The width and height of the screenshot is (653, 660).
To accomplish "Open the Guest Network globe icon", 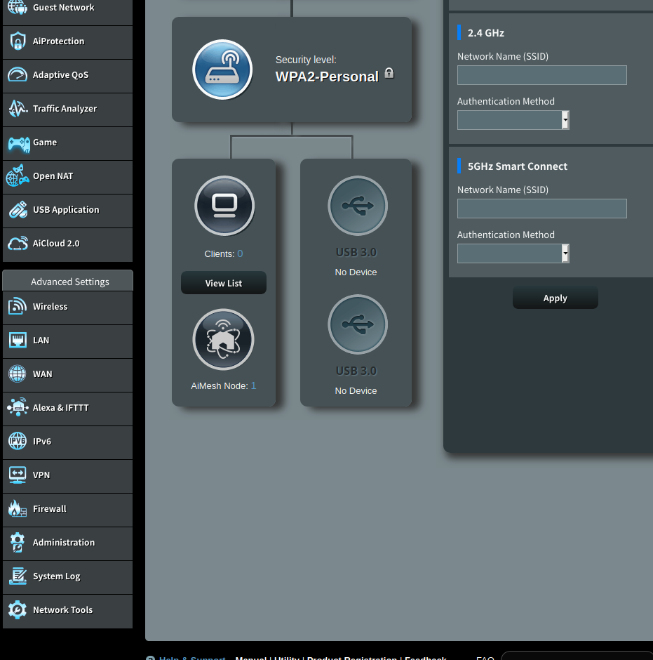I will point(18,7).
